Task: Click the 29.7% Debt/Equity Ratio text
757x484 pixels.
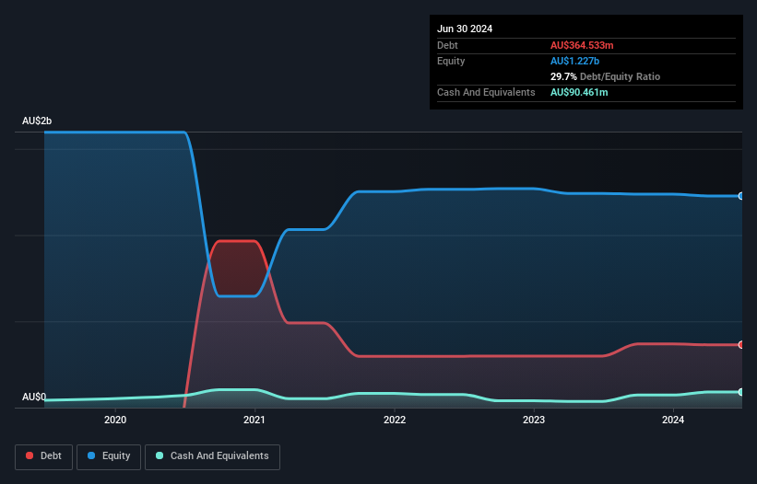Action: (605, 76)
